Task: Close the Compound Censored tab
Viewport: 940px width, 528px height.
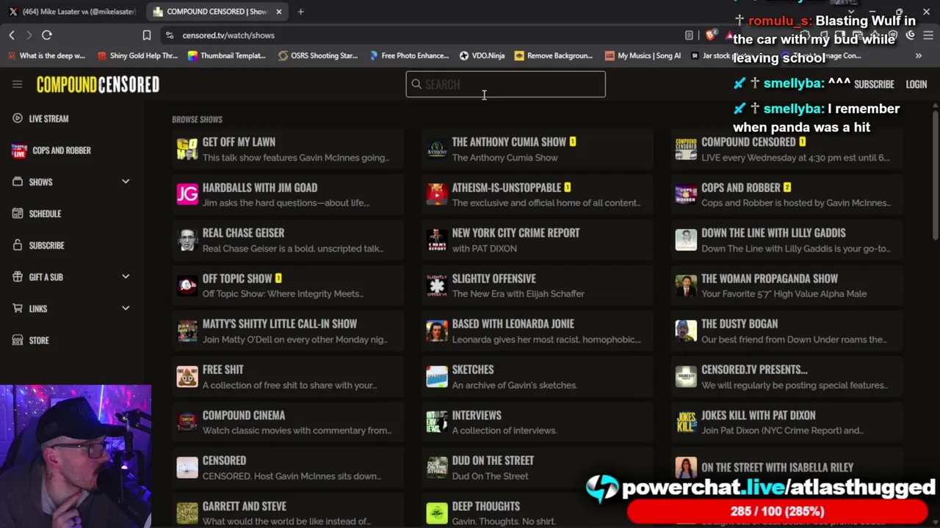Action: (x=279, y=12)
